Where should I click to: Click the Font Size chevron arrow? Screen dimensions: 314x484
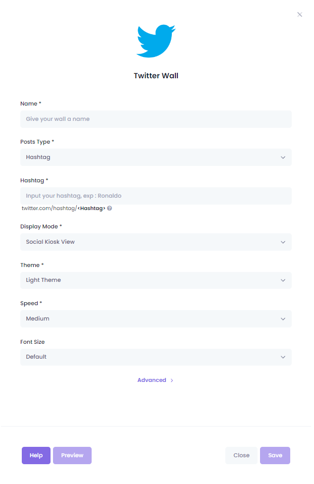(283, 358)
